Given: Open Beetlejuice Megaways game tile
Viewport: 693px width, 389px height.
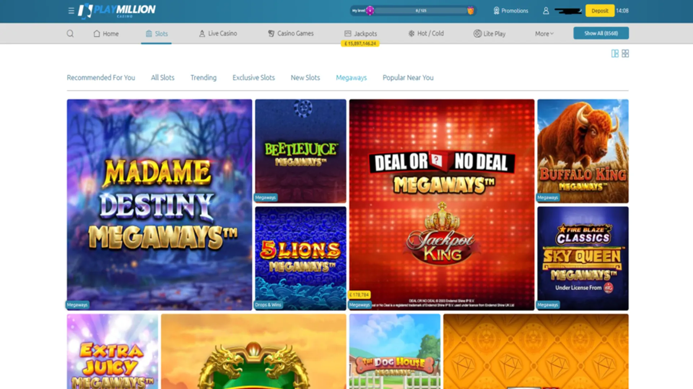Looking at the screenshot, I should (301, 151).
